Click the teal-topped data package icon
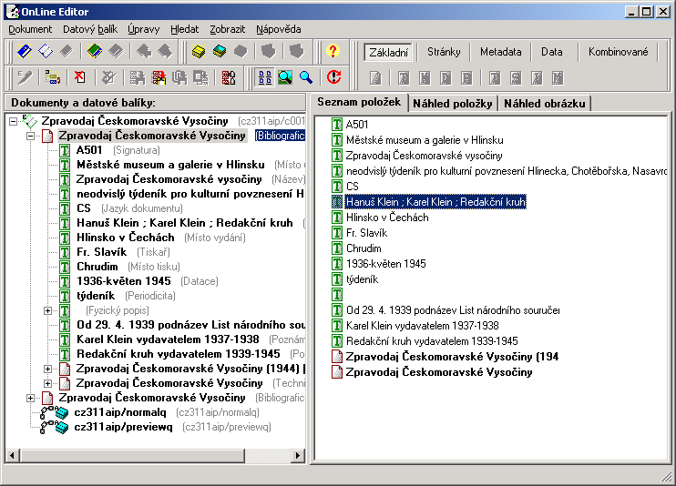676x486 pixels. click(x=220, y=51)
